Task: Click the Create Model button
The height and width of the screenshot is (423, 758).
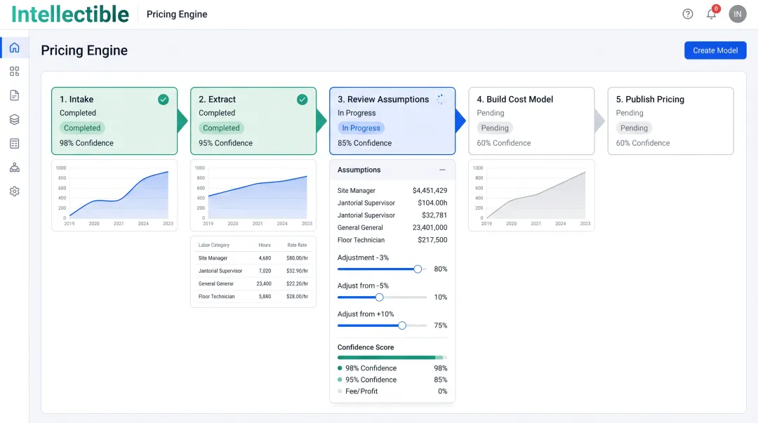Action: coord(715,51)
